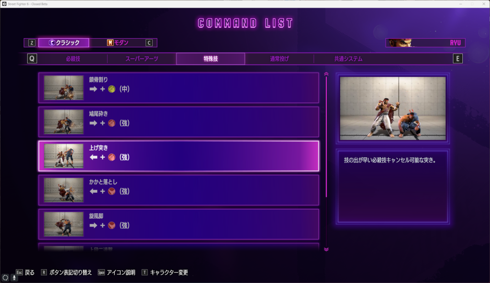Screen dimensions: 490x283
Task: Click the medium punch icon for 鎖骨割り
Action: click(x=111, y=89)
